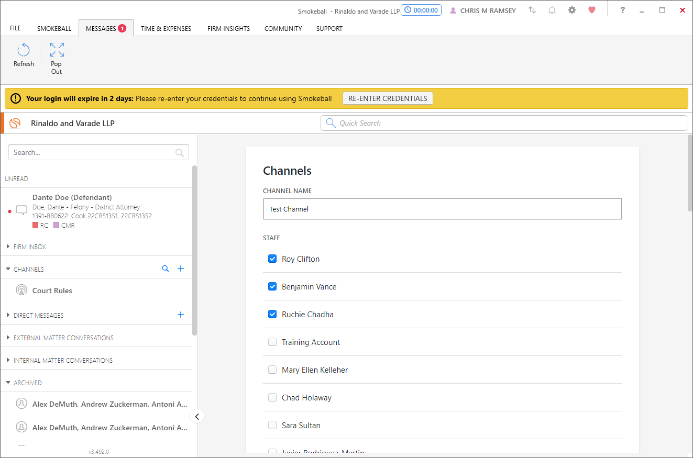
Task: Select the MESSAGES tab
Action: tap(106, 28)
